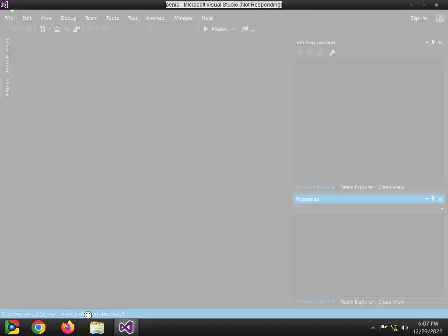Screen dimensions: 448x336
Task: Open the View menu
Action: pyautogui.click(x=46, y=17)
